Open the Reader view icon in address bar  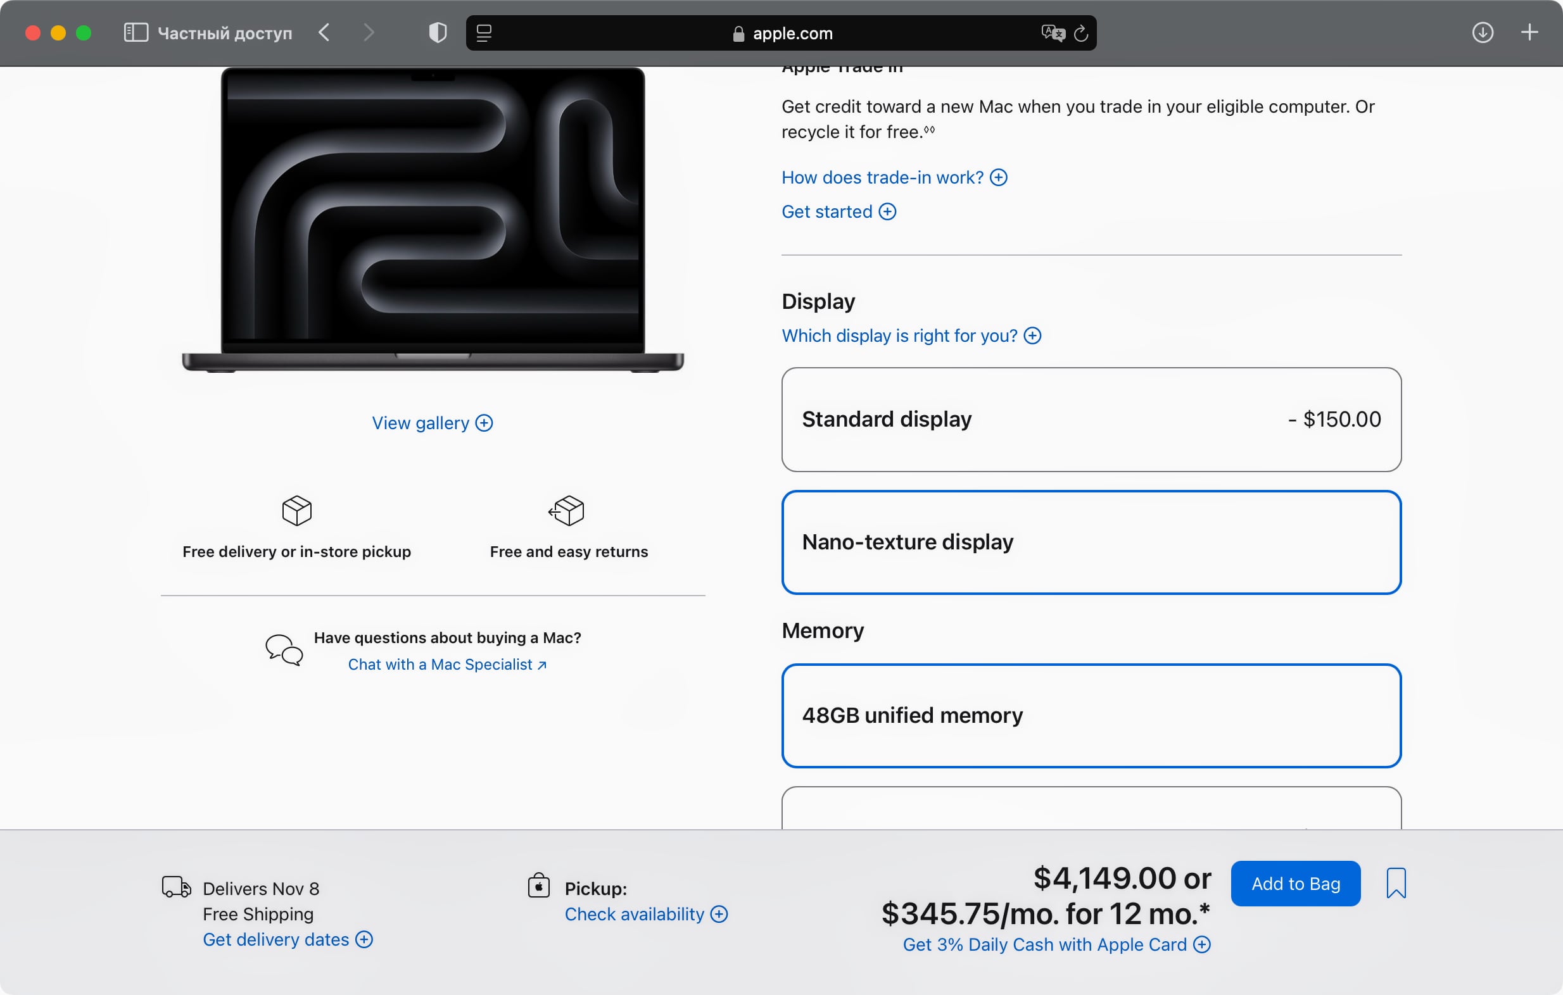(x=484, y=33)
